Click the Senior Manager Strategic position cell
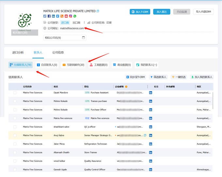Viewport: 222px width, 177px height. pos(98,135)
